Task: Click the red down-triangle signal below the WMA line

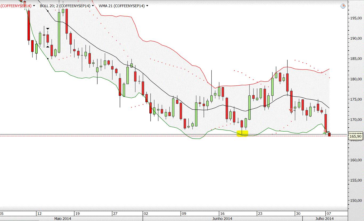Action: [x=291, y=110]
